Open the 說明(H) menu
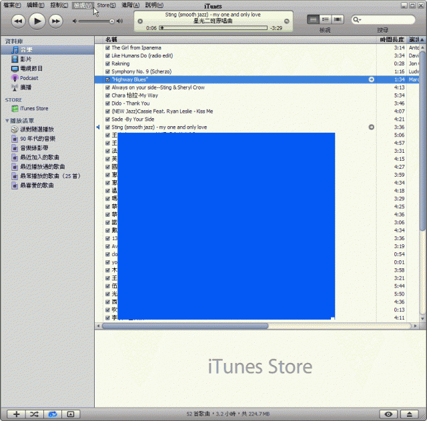Viewport: 427px width, 421px height. click(154, 5)
